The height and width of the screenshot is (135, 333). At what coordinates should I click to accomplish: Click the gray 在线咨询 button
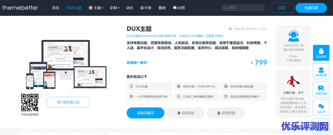[226, 113]
